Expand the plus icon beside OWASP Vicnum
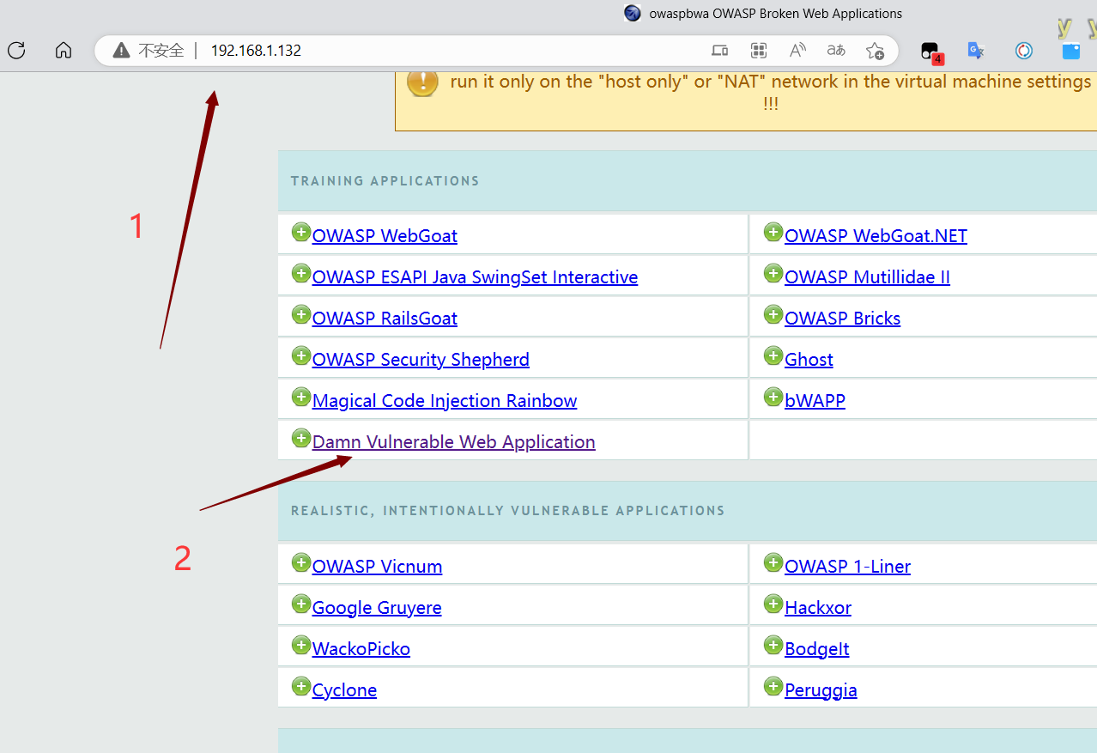The height and width of the screenshot is (753, 1097). pyautogui.click(x=300, y=562)
